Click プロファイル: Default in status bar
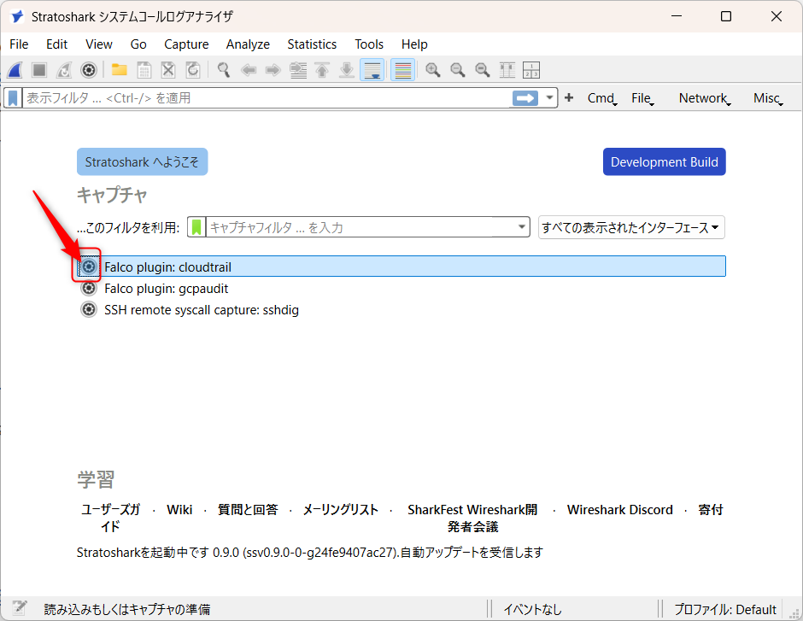 click(725, 609)
